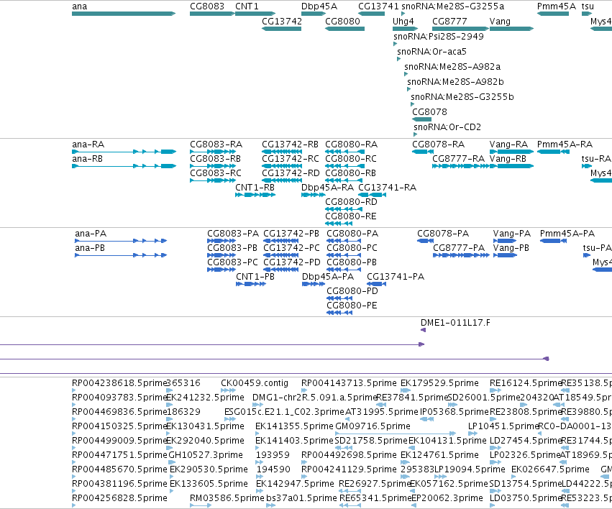The image size is (612, 509).
Task: Click protein CG13742-PC label
Action: (x=291, y=248)
